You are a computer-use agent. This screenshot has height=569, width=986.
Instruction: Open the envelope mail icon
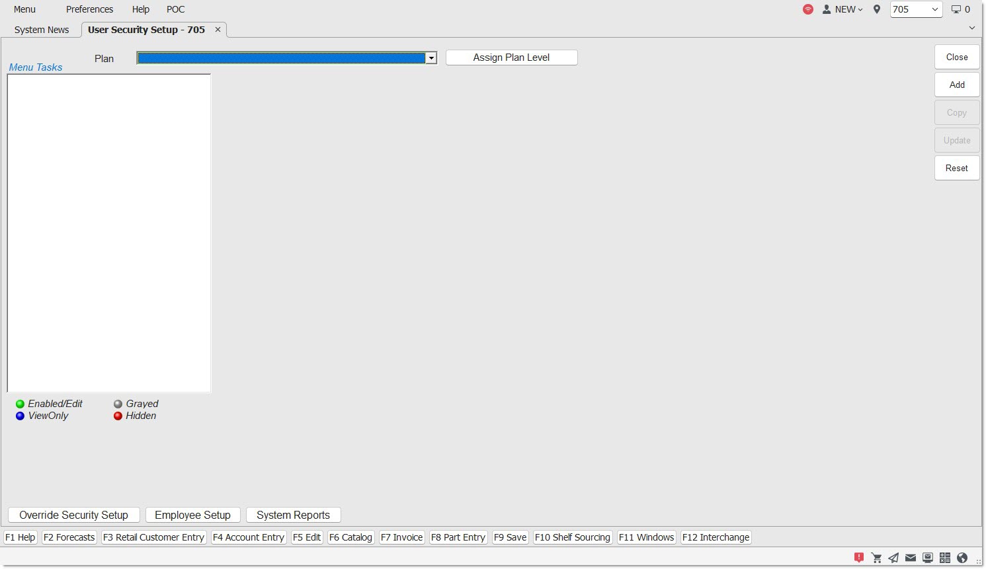point(911,558)
